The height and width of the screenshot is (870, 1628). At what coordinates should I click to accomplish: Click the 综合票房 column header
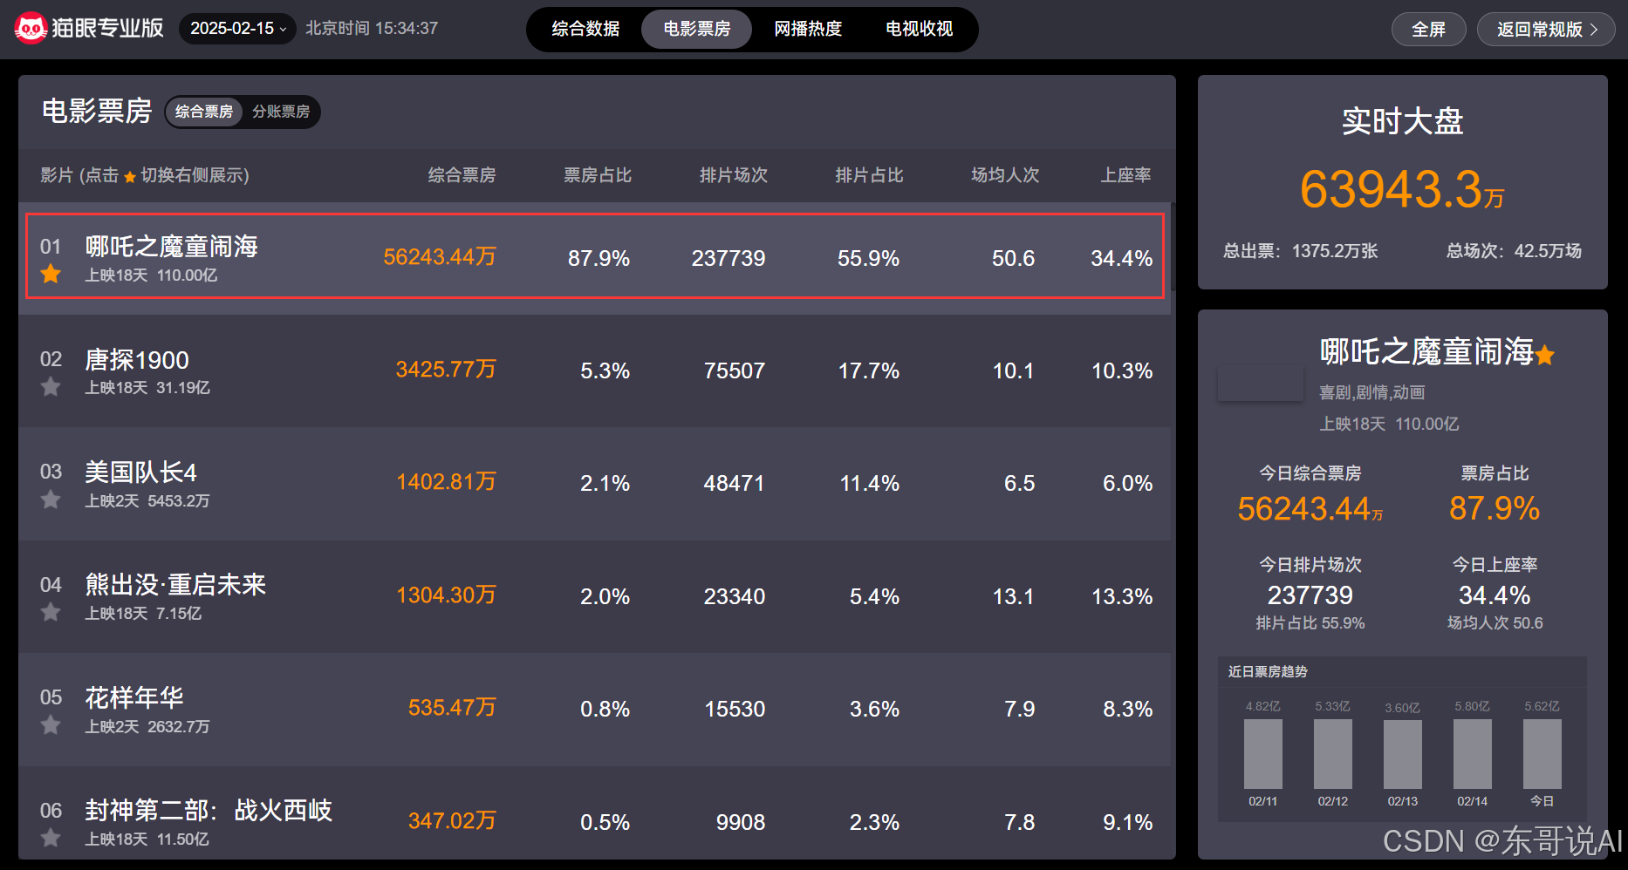(x=462, y=175)
